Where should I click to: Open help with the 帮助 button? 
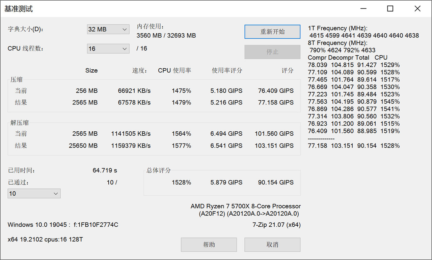[x=209, y=245]
